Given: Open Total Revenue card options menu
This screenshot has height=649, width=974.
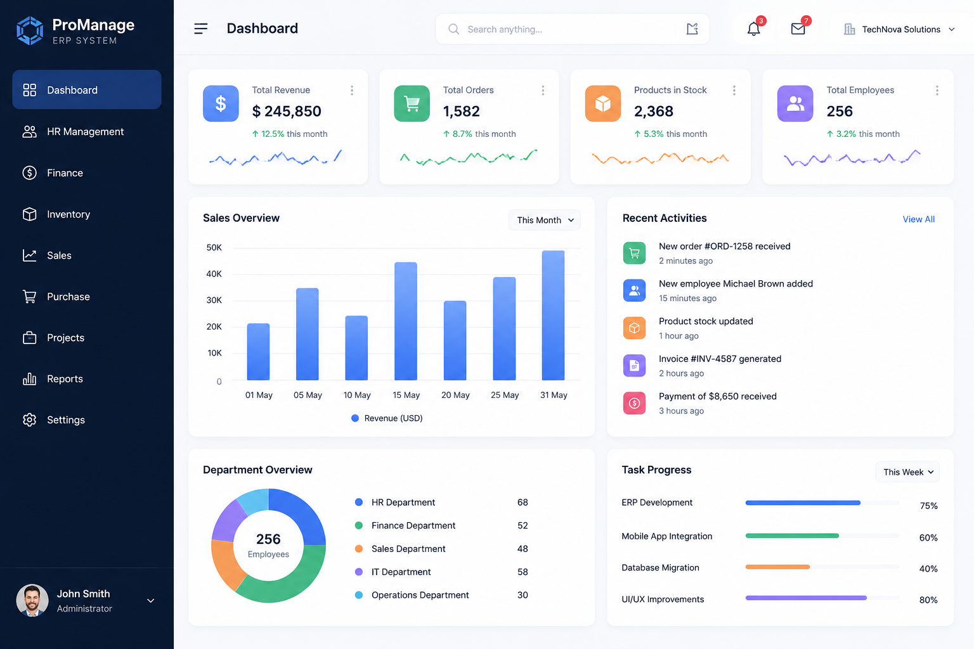Looking at the screenshot, I should pyautogui.click(x=352, y=91).
